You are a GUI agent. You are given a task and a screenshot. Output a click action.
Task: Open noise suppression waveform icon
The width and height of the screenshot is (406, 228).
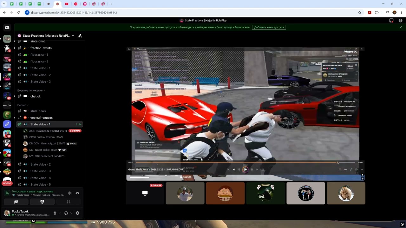(70, 193)
